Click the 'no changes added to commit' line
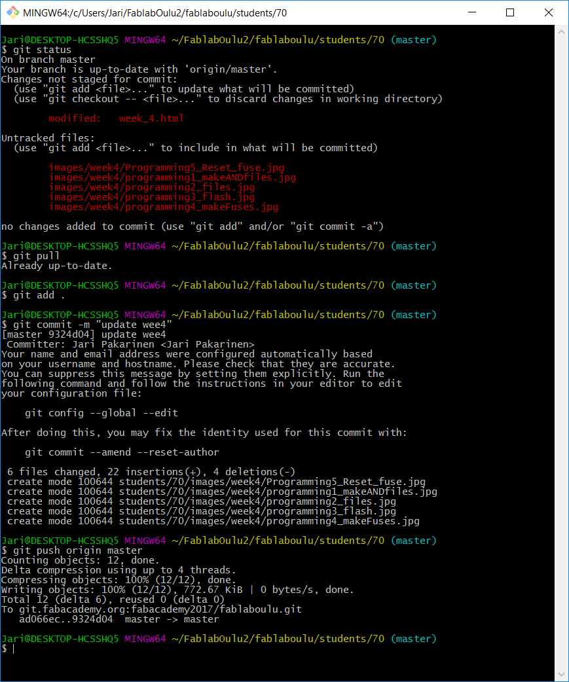This screenshot has width=569, height=682. pyautogui.click(x=193, y=226)
